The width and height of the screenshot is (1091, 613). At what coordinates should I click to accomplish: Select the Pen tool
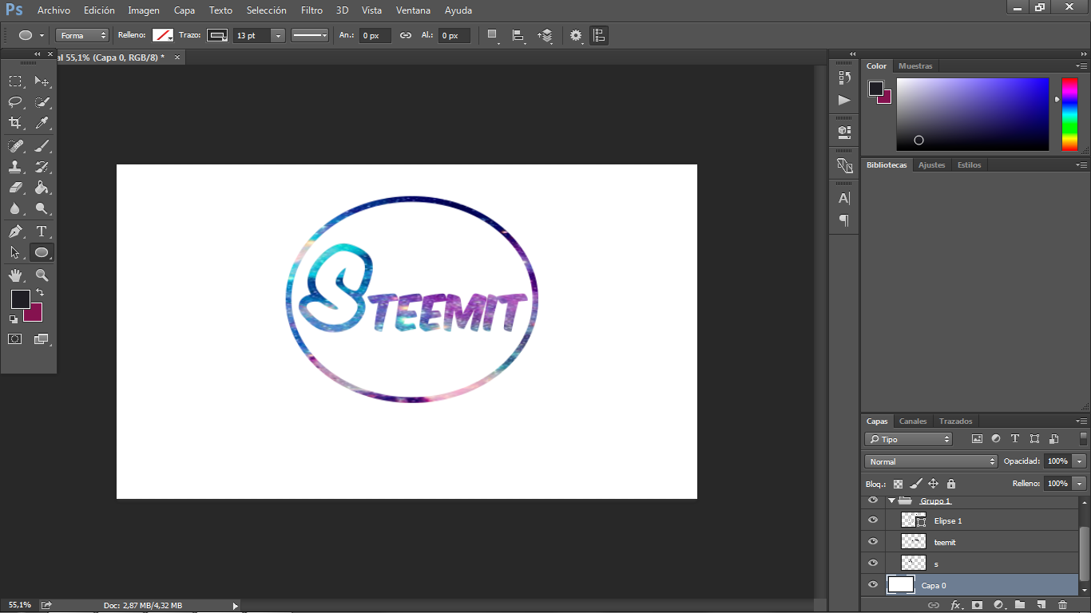coord(15,231)
